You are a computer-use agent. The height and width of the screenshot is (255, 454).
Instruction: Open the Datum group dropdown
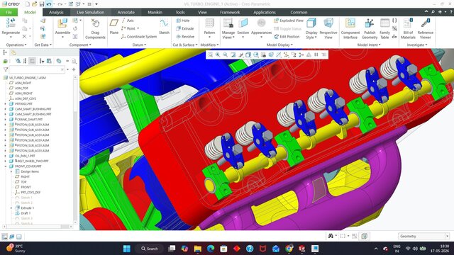click(x=139, y=45)
